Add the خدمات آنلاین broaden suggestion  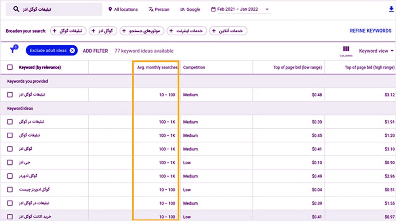coord(228,31)
